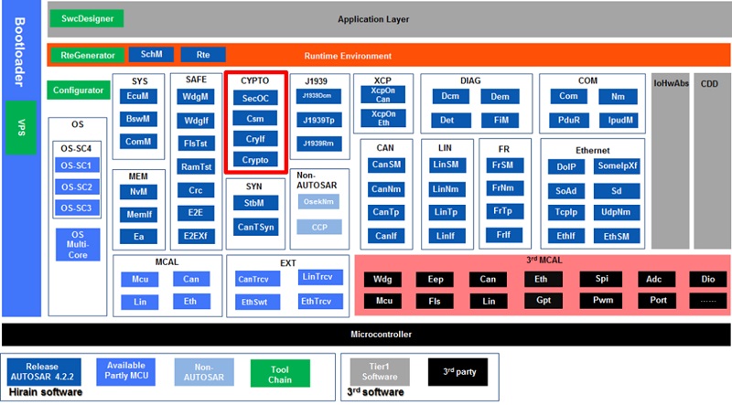The width and height of the screenshot is (732, 405).
Task: Select the UdpNm module
Action: (x=617, y=212)
